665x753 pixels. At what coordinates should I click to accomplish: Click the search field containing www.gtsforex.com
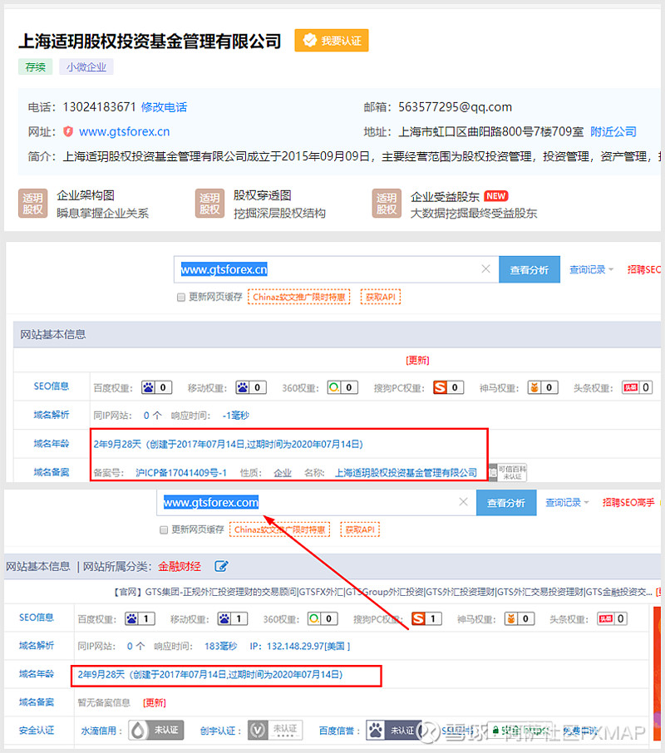point(317,502)
